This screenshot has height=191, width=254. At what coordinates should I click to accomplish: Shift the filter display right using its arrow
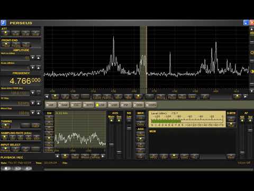pyautogui.click(x=103, y=156)
